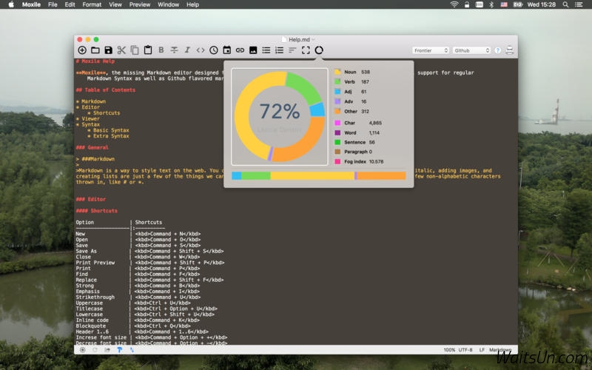Click the share icon in status bar
592x370 pixels.
[x=107, y=350]
